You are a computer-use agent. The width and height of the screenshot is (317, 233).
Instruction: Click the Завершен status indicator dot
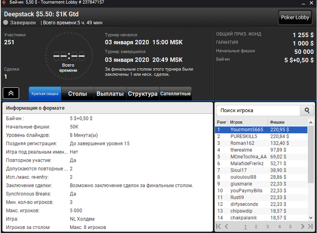pos(5,23)
